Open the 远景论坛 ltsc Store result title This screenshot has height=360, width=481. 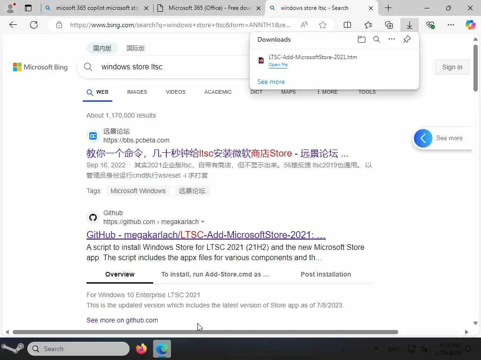217,153
